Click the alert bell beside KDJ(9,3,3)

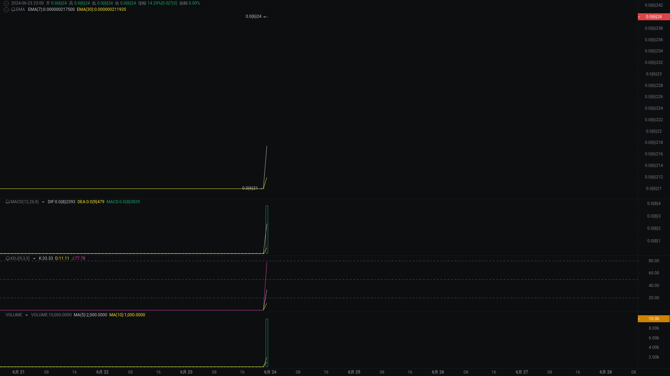(7, 258)
